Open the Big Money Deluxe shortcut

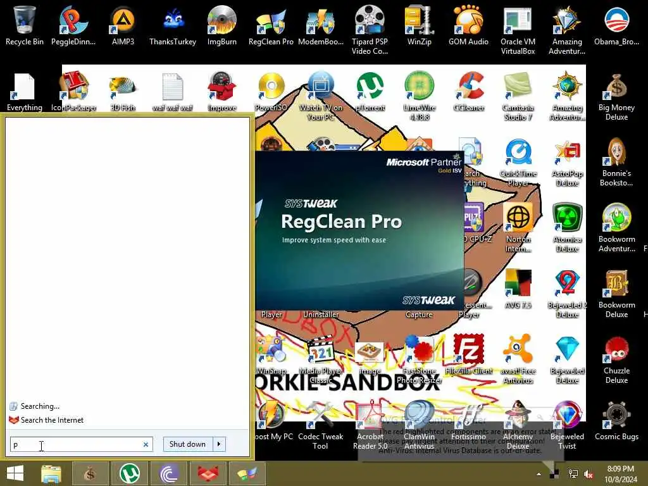pyautogui.click(x=616, y=96)
